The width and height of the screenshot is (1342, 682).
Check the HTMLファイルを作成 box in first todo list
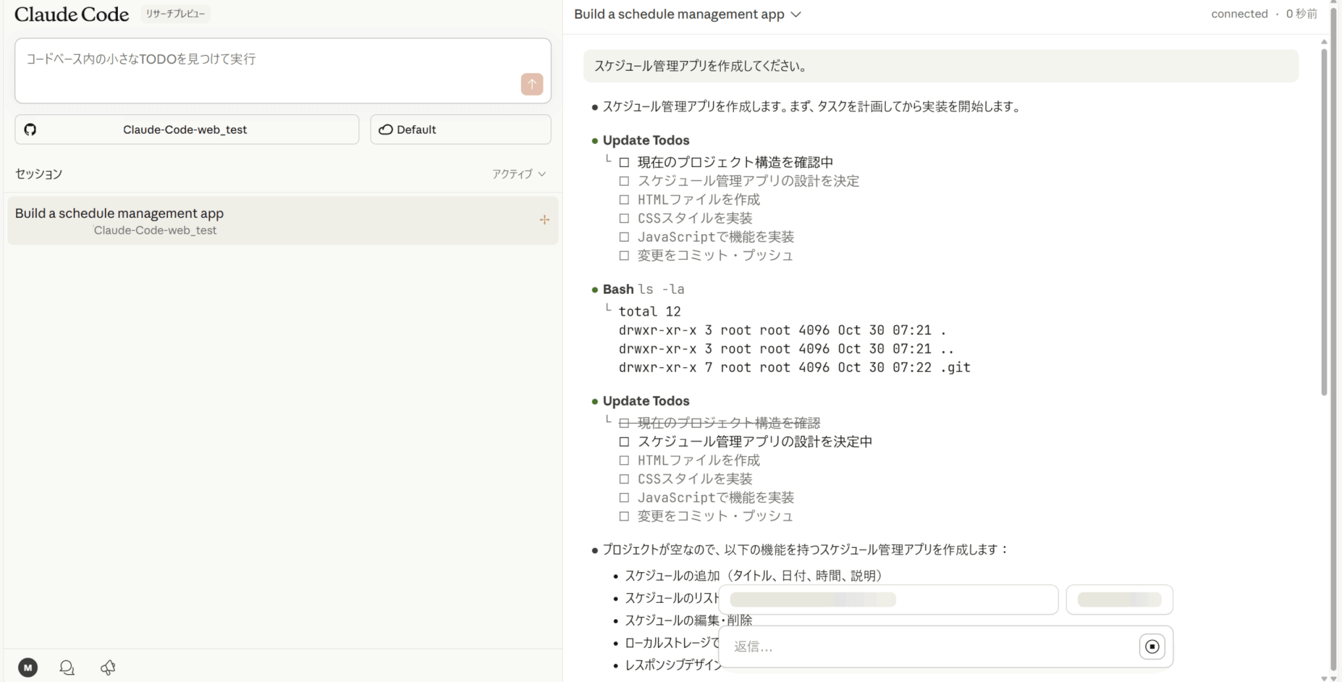pyautogui.click(x=624, y=200)
